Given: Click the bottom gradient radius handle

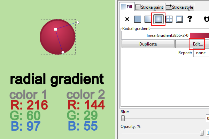Looking at the screenshot, I should pyautogui.click(x=63, y=52).
